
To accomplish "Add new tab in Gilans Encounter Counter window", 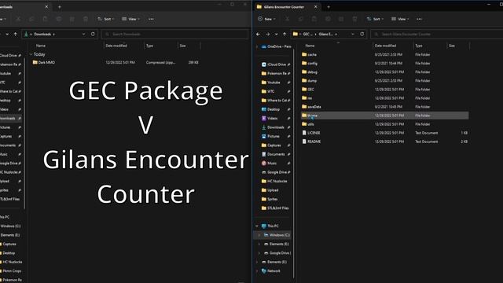I will pos(329,7).
